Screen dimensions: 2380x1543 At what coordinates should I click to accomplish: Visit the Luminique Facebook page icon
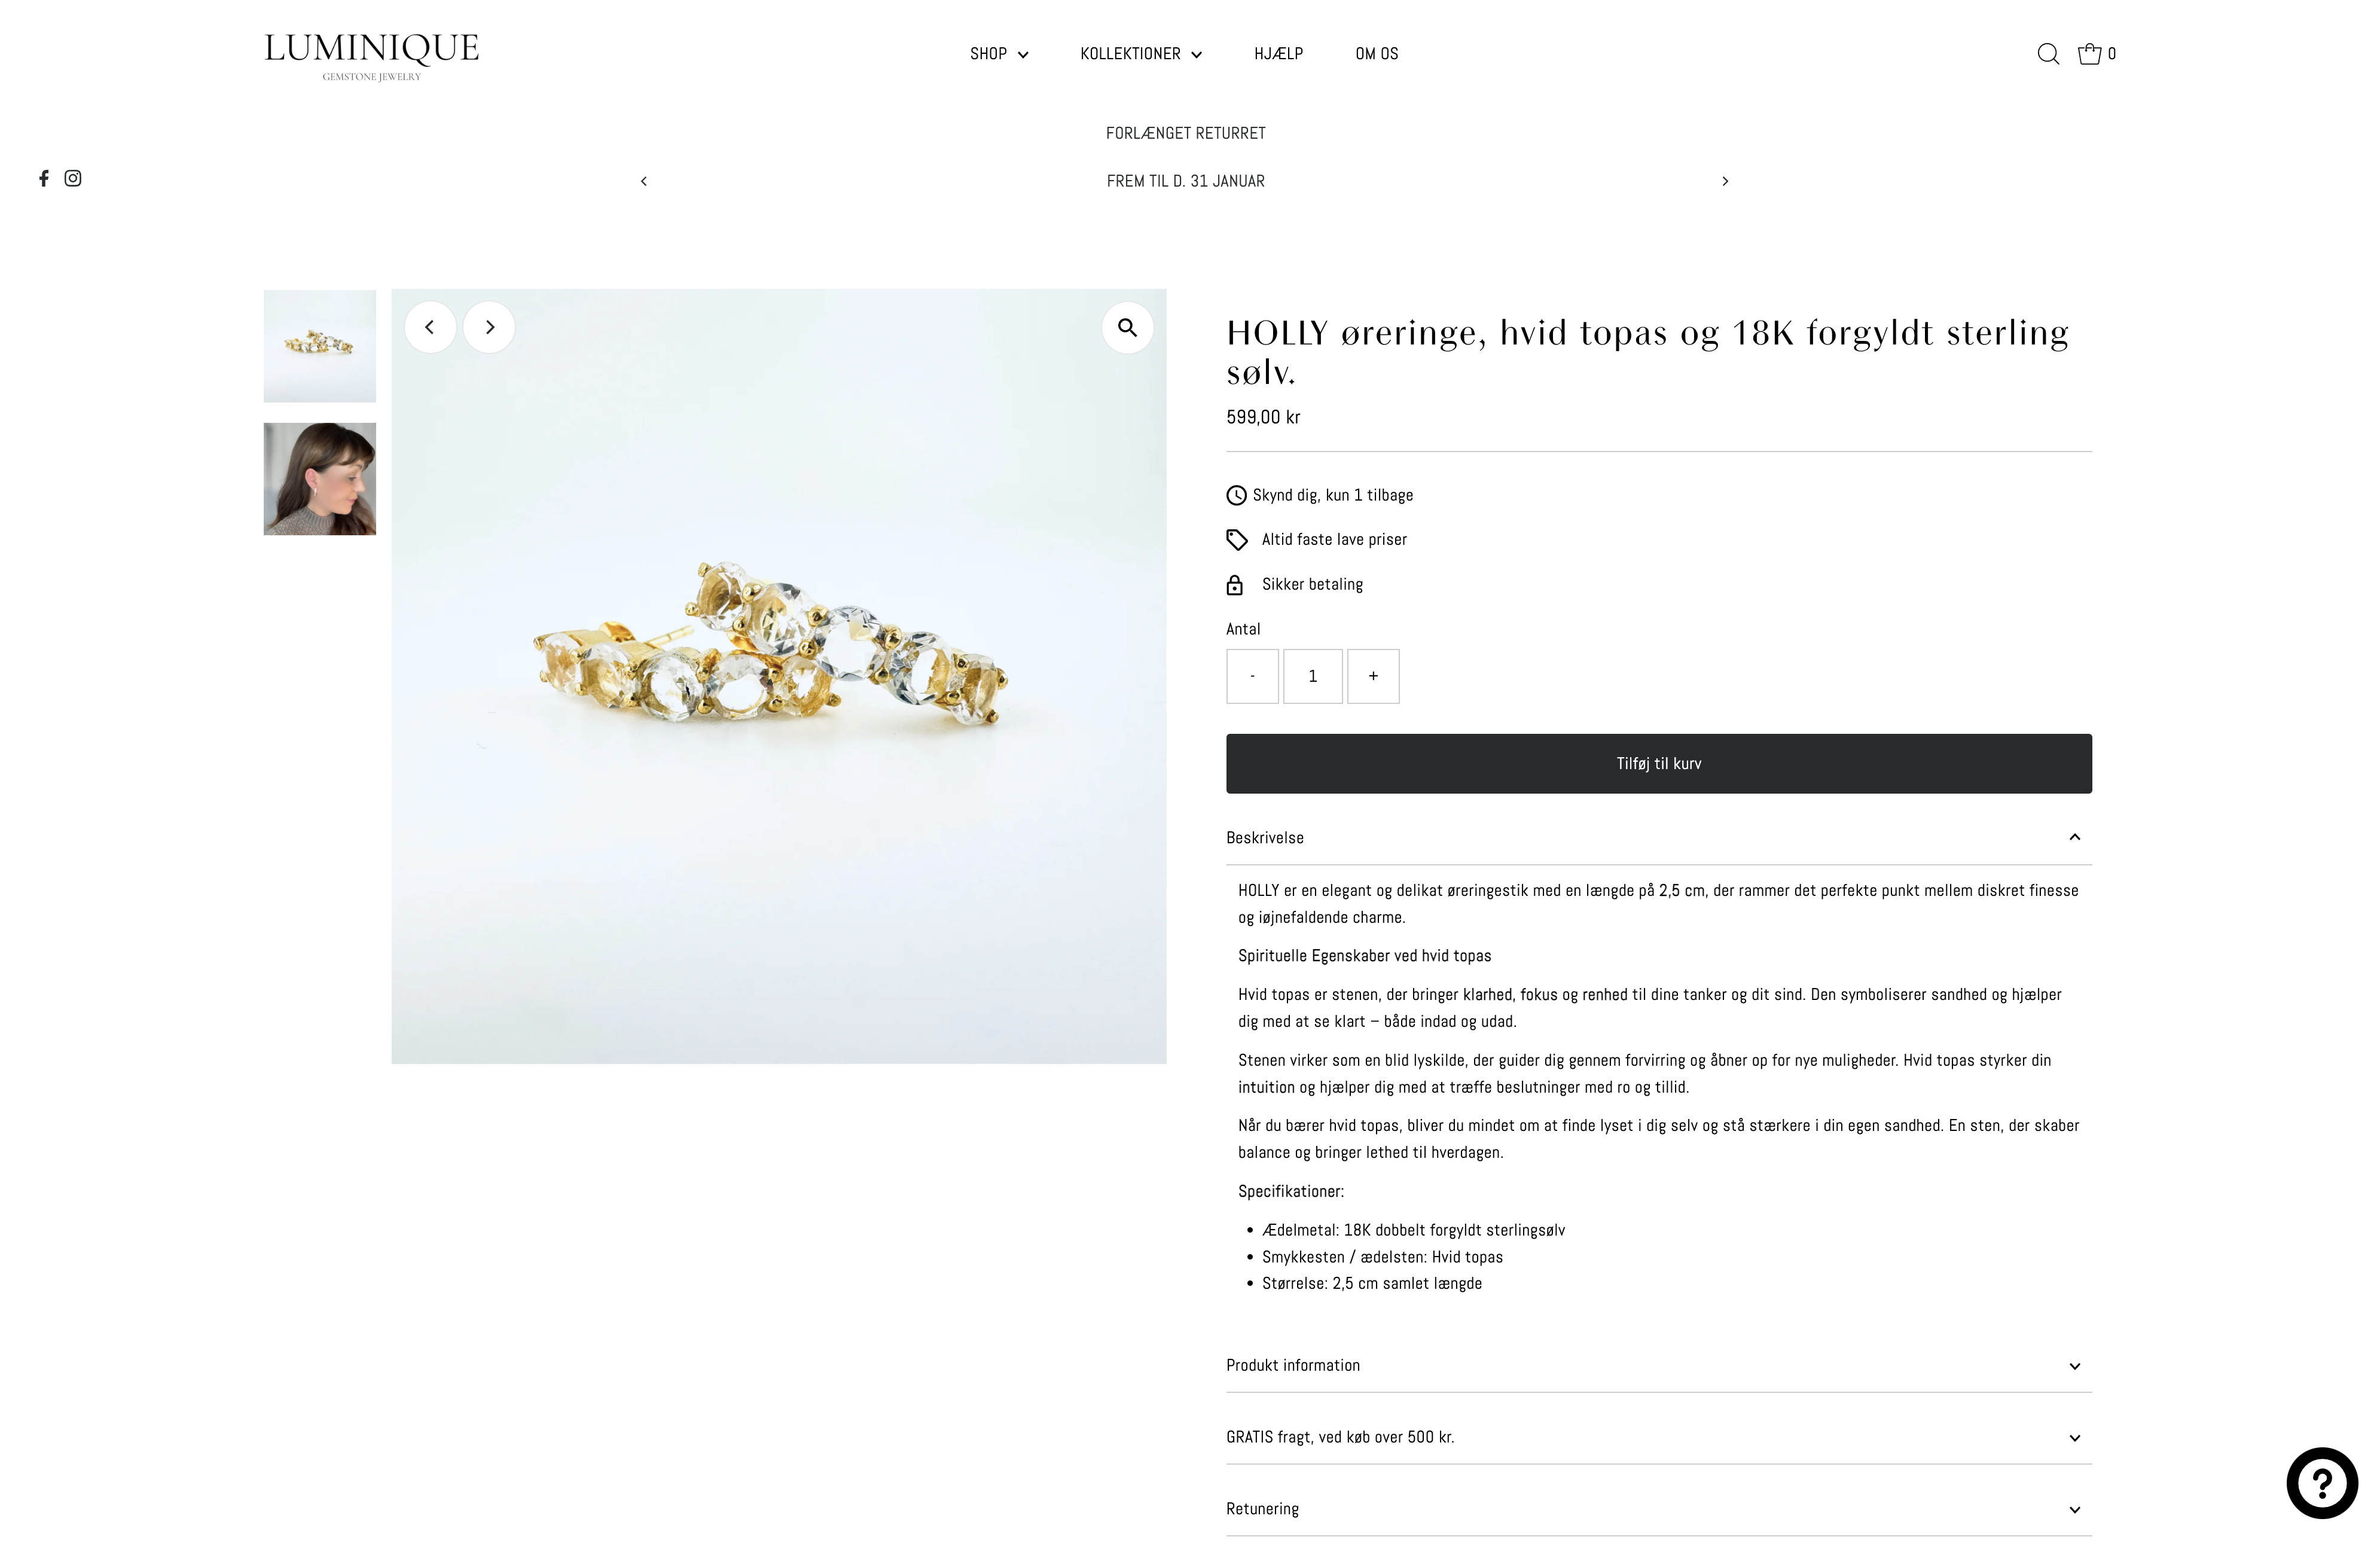point(44,178)
